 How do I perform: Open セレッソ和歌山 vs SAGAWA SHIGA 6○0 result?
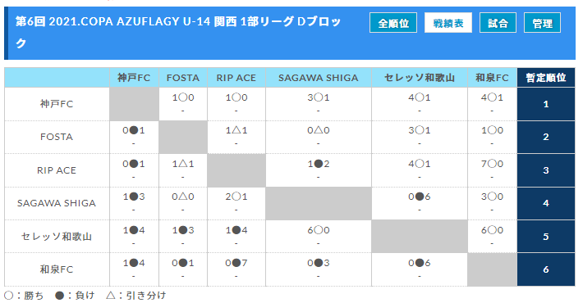click(x=319, y=230)
